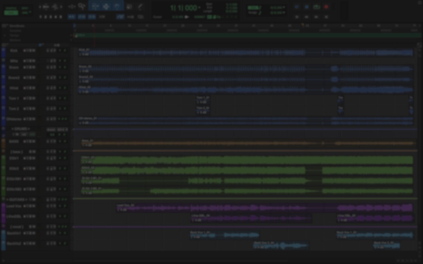Viewport: 423px width, 264px height.
Task: Enable Slip edit mode
Action: pyautogui.click(x=11, y=13)
